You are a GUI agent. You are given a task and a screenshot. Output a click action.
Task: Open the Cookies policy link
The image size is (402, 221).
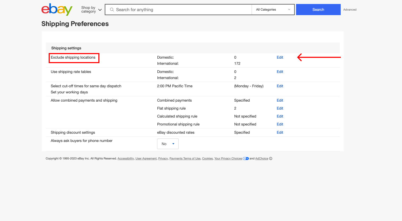pyautogui.click(x=207, y=158)
